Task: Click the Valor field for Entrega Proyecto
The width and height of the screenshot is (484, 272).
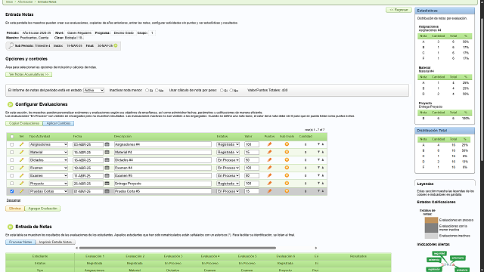Action: (x=252, y=184)
